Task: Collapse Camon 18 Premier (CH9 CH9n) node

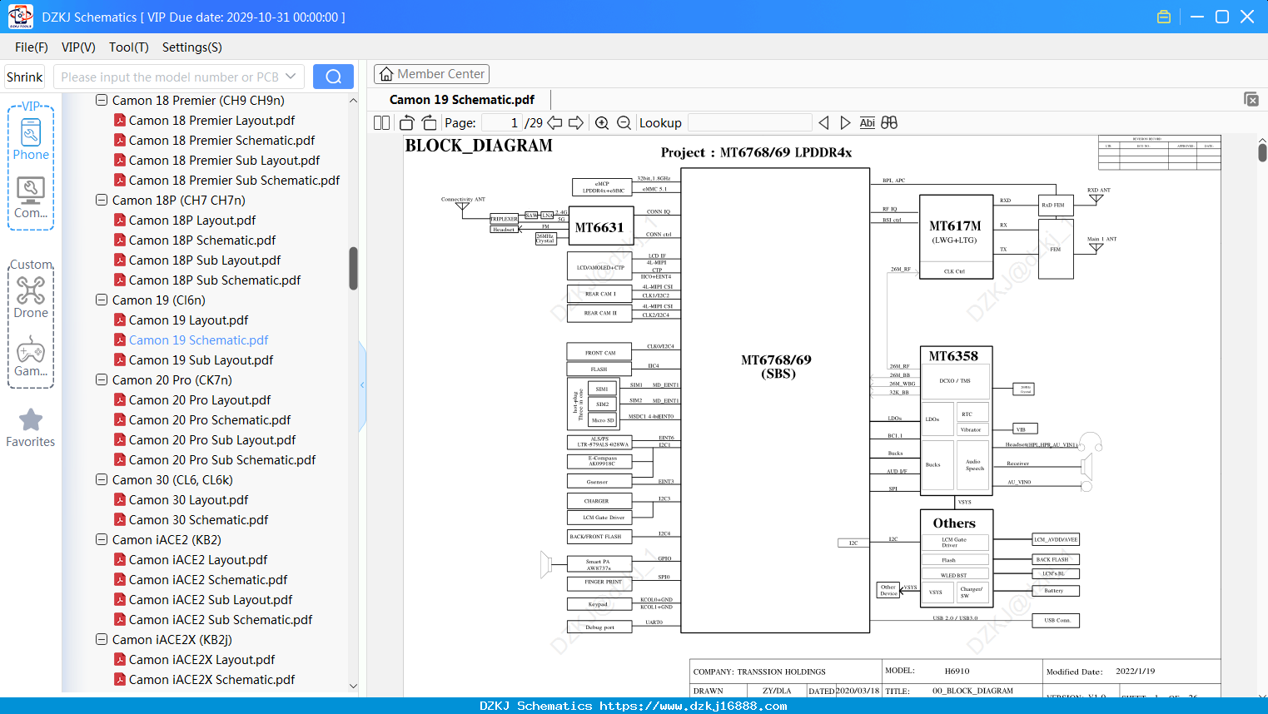Action: 102,100
